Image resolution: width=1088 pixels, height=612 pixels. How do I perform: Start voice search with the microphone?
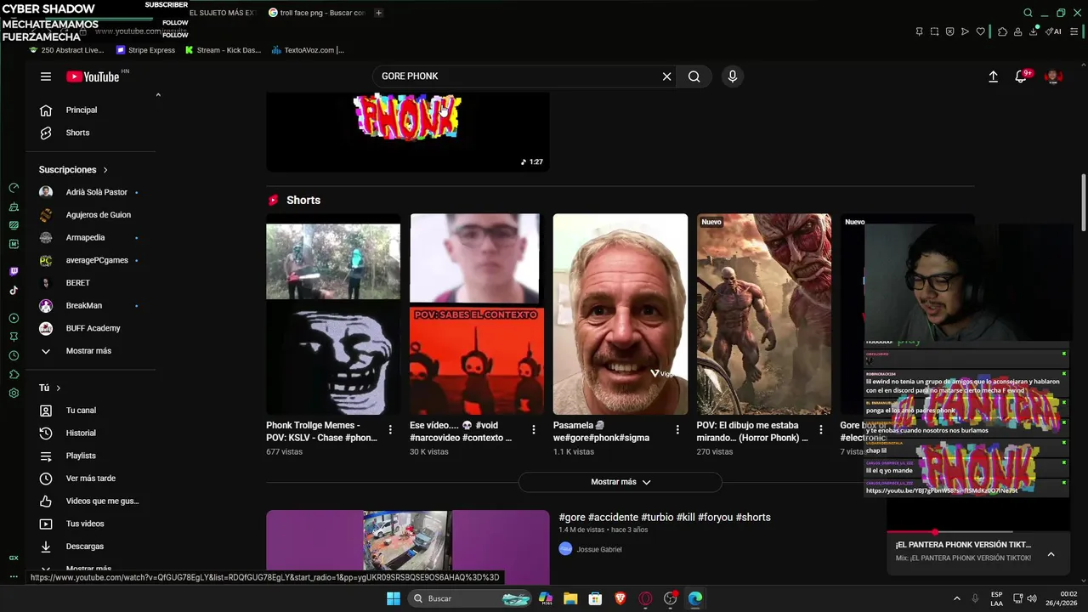pos(733,76)
